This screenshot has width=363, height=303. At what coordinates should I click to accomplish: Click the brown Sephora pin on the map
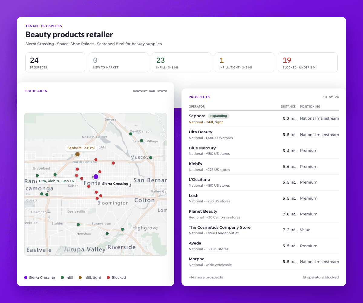coord(77,154)
